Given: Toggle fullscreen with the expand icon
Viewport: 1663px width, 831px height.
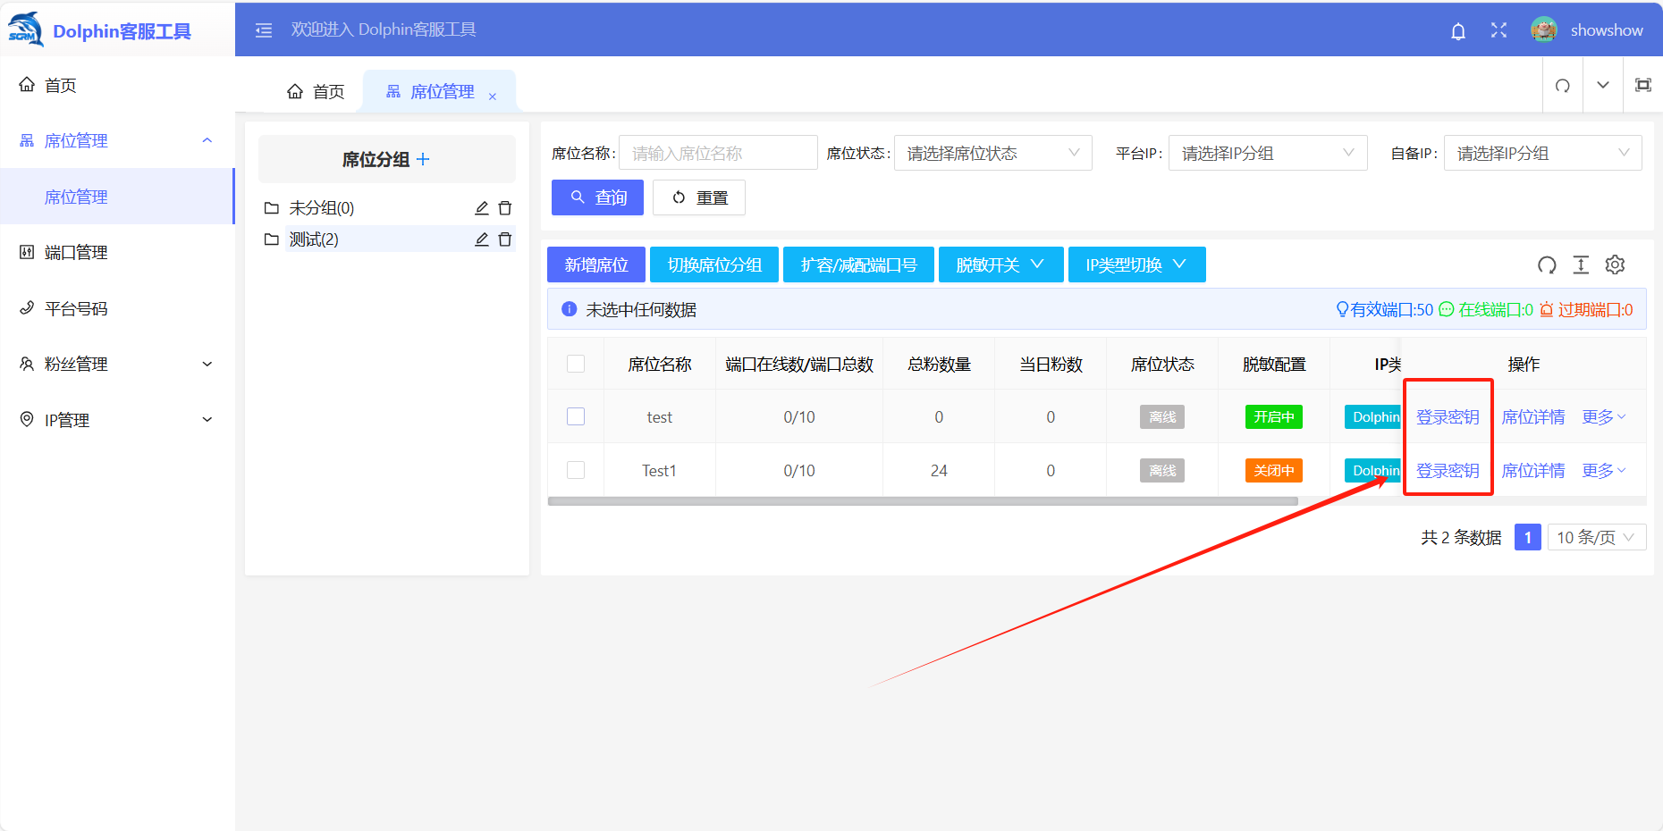Looking at the screenshot, I should click(1498, 30).
